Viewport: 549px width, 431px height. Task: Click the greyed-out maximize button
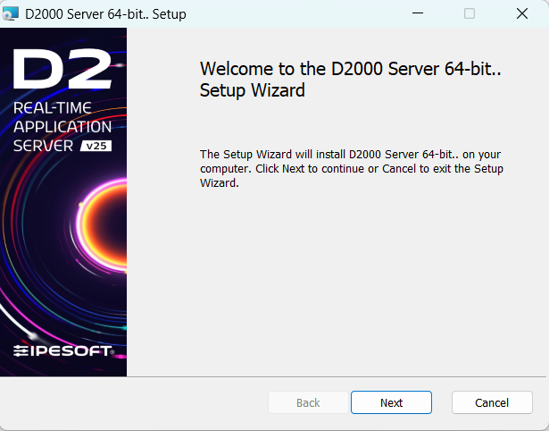tap(470, 14)
